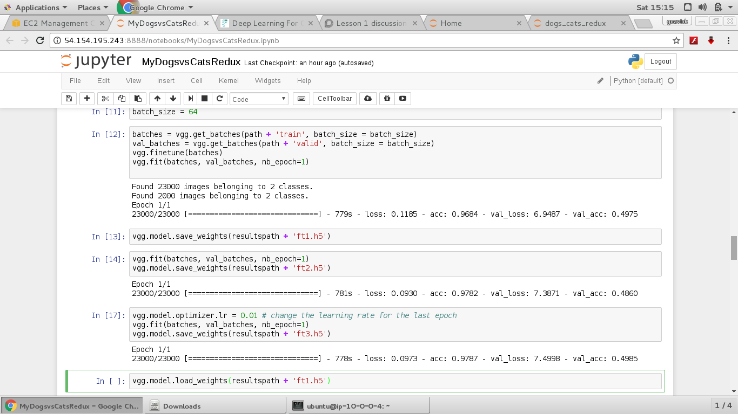Click the save notebook icon
This screenshot has height=414, width=738.
69,99
